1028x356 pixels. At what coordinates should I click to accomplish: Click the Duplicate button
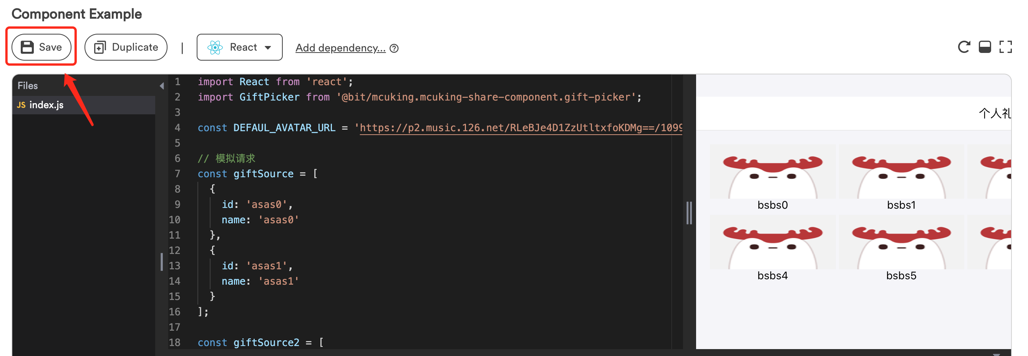[x=126, y=48]
